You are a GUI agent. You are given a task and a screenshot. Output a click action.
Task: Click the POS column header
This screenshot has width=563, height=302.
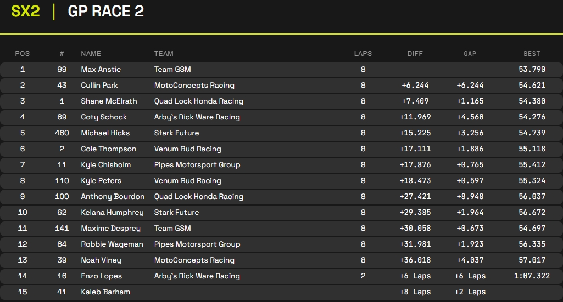23,54
